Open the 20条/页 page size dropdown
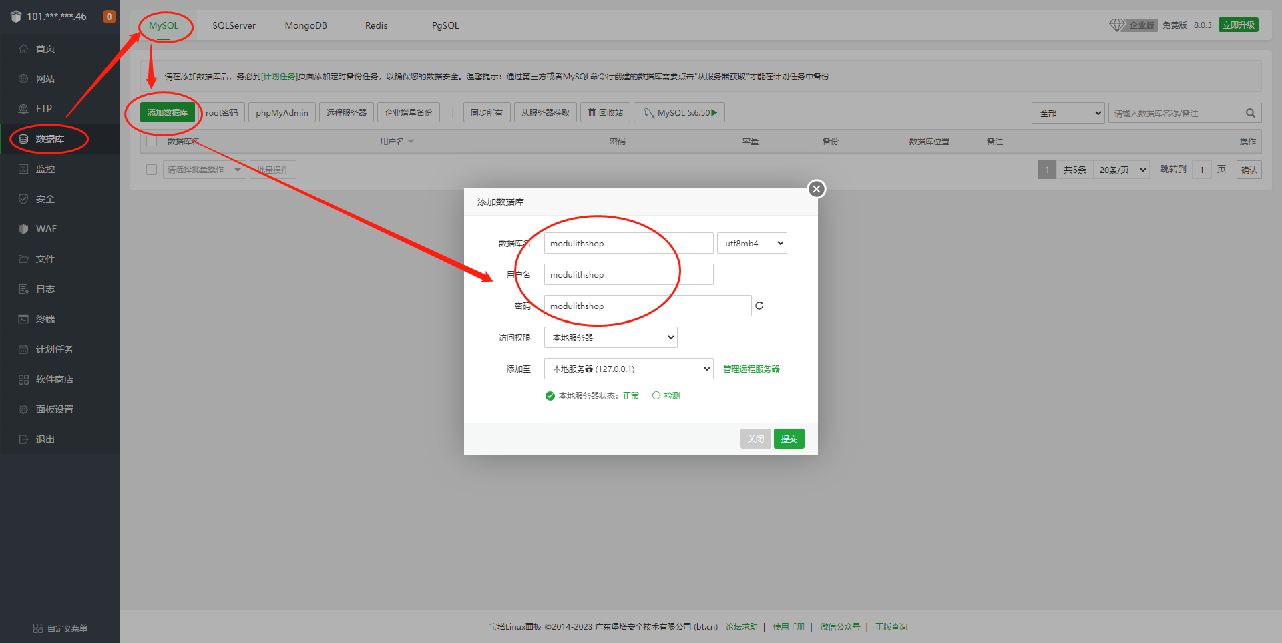This screenshot has width=1282, height=643. (x=1122, y=170)
